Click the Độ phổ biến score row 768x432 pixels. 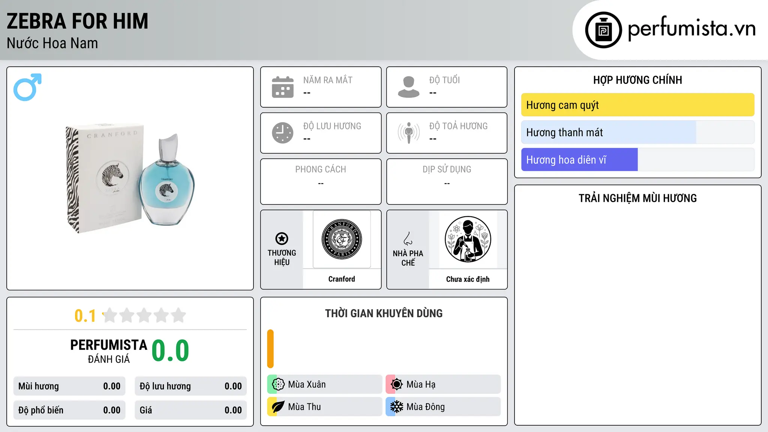pyautogui.click(x=69, y=410)
